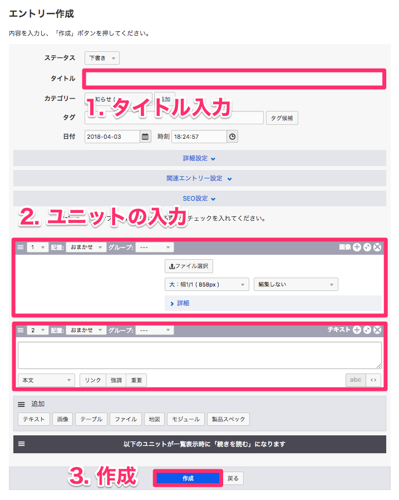The width and height of the screenshot is (399, 500).
Task: Click the blue 作成 button
Action: coord(188,478)
